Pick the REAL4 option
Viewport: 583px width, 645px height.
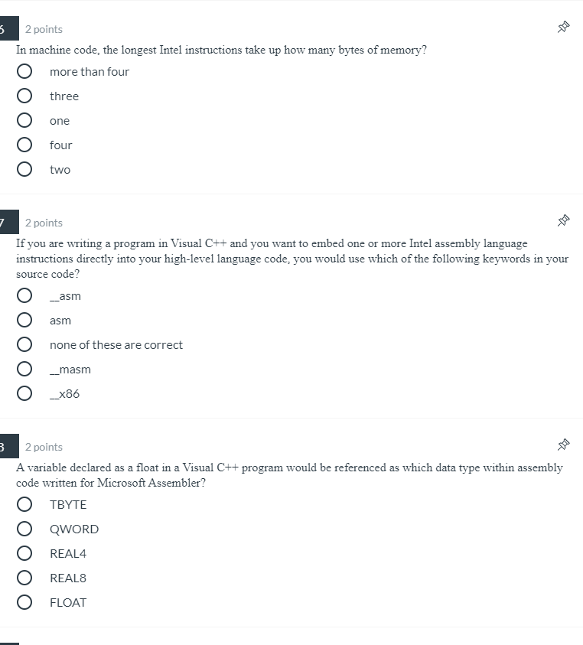click(x=24, y=553)
